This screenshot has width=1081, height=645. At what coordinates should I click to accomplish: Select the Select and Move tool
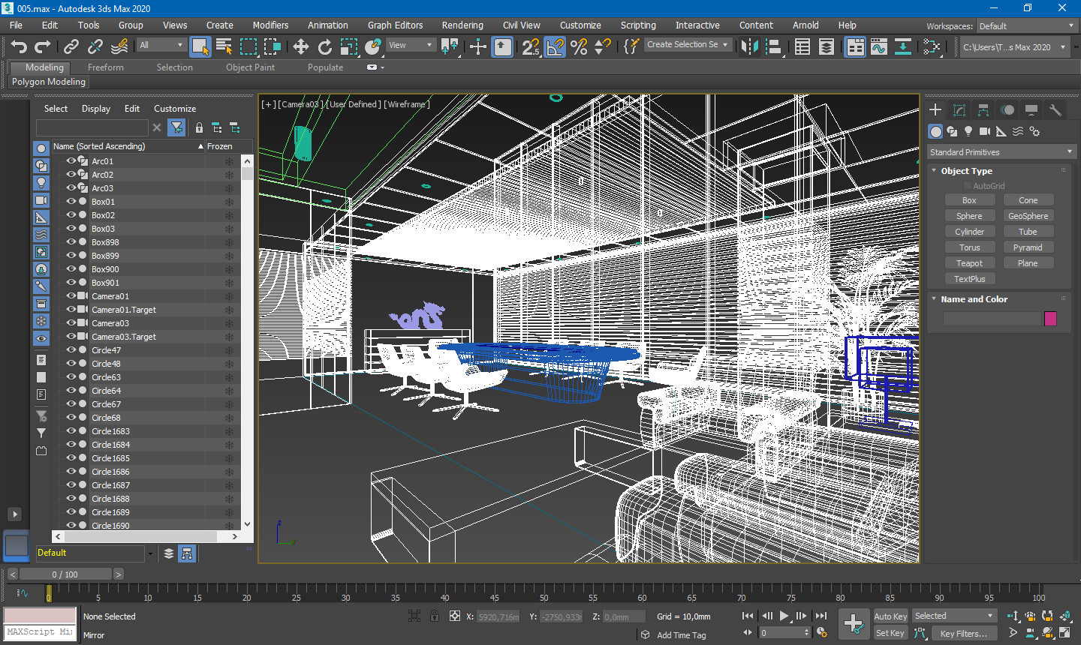click(x=301, y=47)
